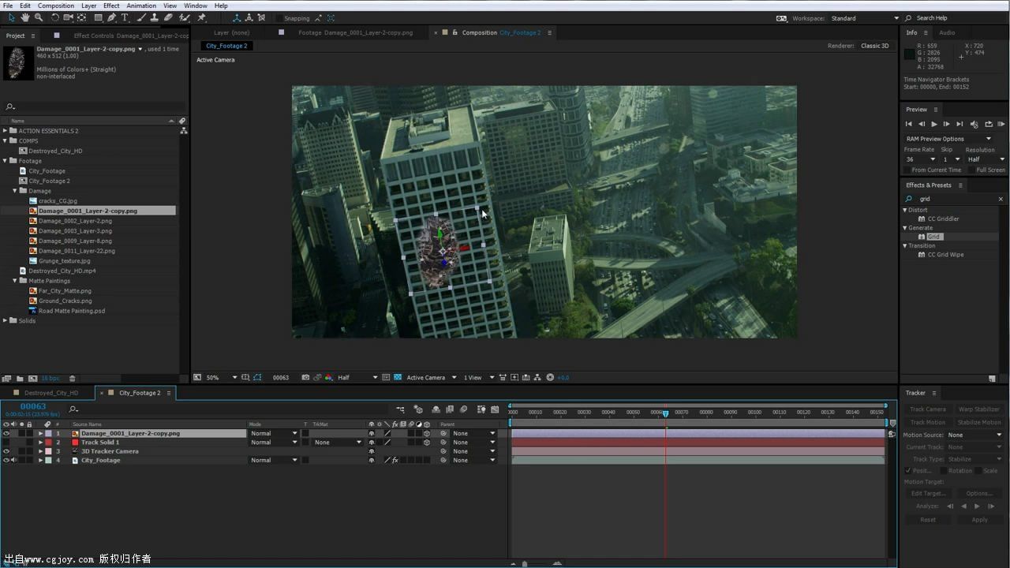Click the Region of Interest icon
This screenshot has height=568, width=1010.
[386, 378]
